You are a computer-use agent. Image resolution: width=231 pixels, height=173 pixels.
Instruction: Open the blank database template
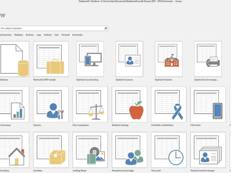14,59
